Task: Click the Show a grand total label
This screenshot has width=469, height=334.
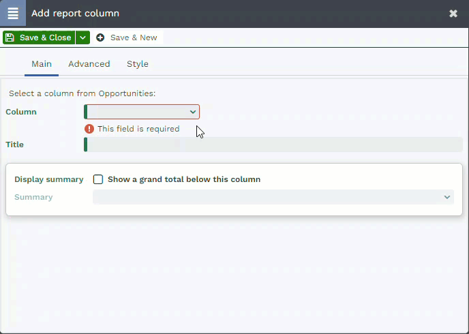Action: point(184,179)
